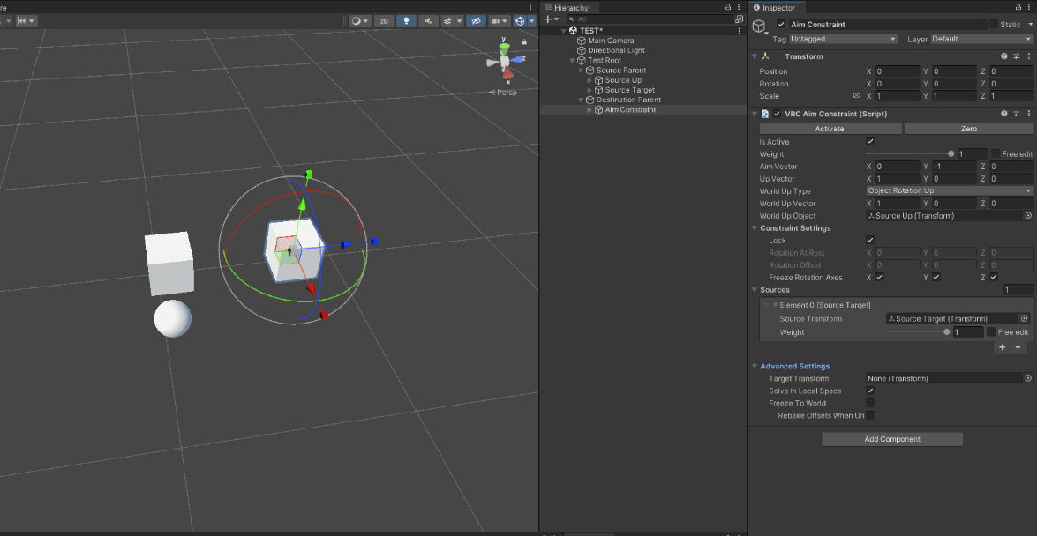Click the red X axis cone on orientation gizmo

point(507,74)
